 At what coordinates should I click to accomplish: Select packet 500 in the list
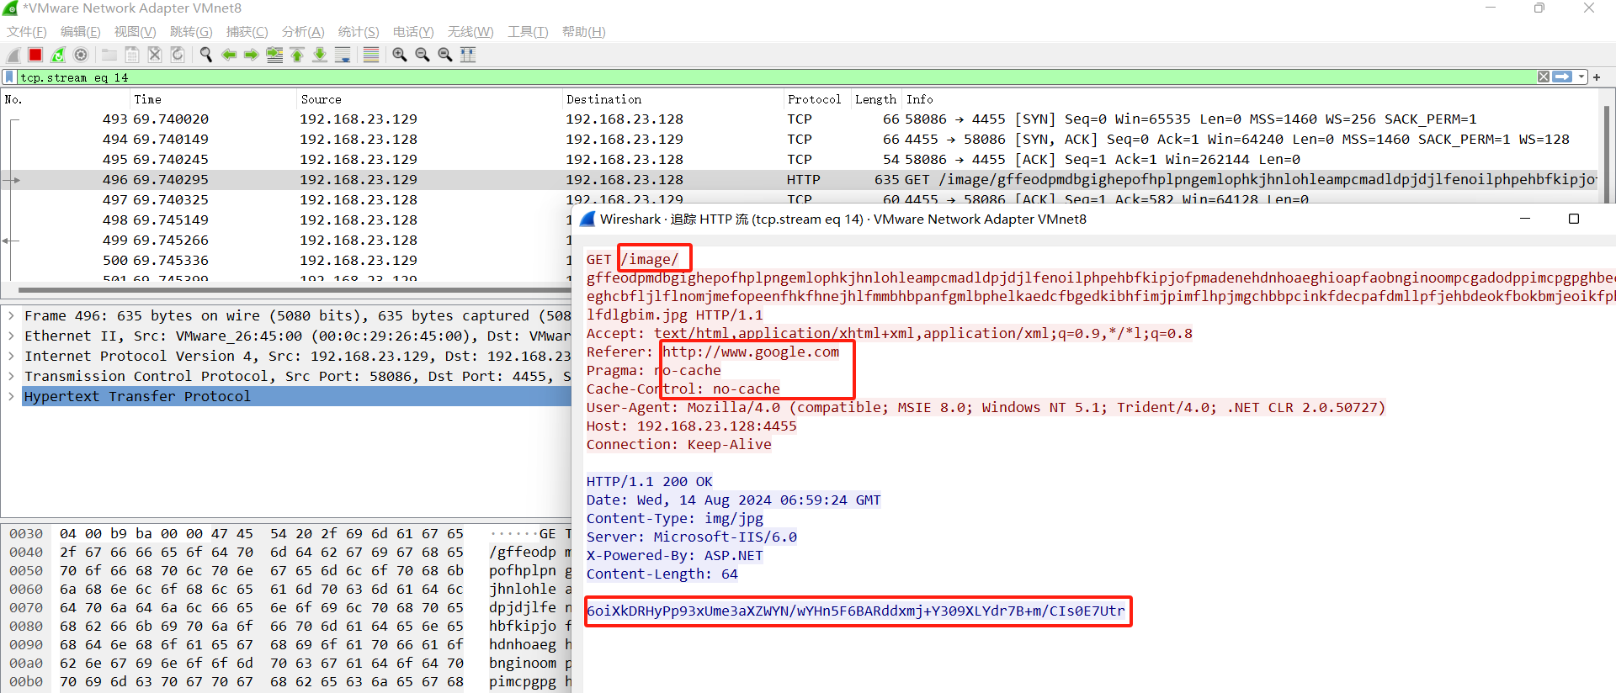coord(286,261)
